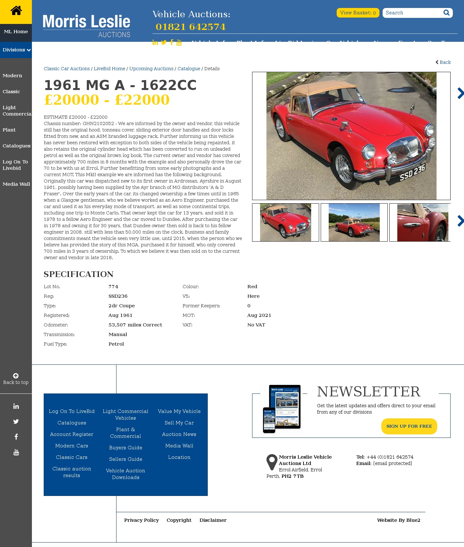Open Facebook icon in left sidebar
This screenshot has width=464, height=547.
point(16,437)
